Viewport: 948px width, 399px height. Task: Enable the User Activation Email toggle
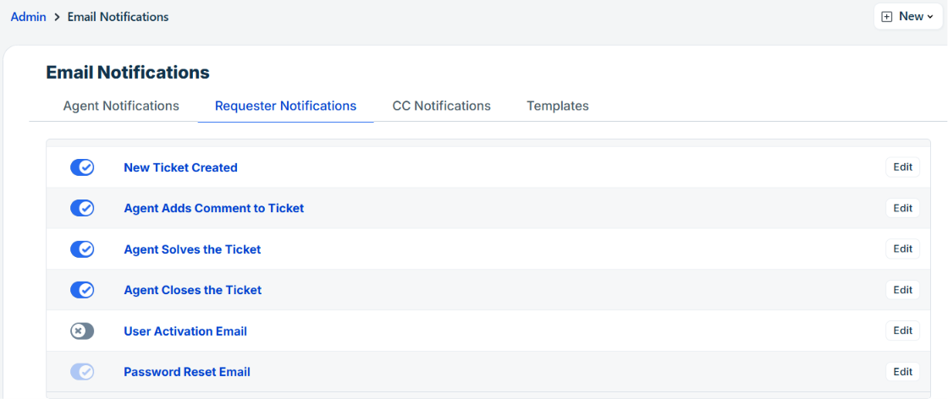pyautogui.click(x=82, y=331)
